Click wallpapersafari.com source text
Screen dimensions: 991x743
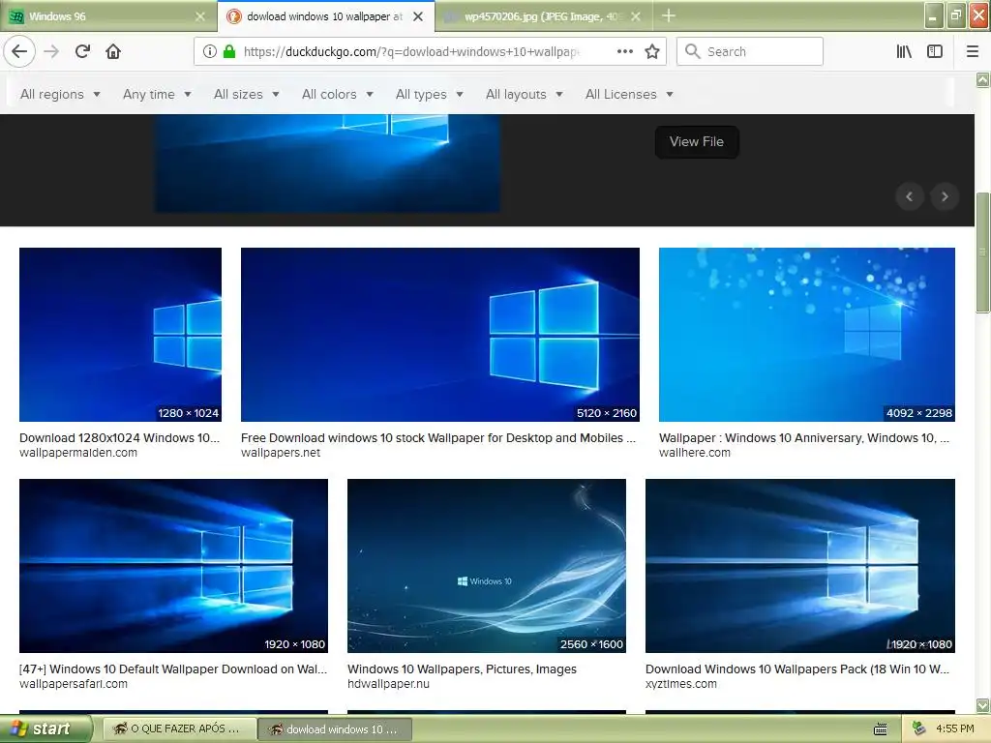(74, 684)
